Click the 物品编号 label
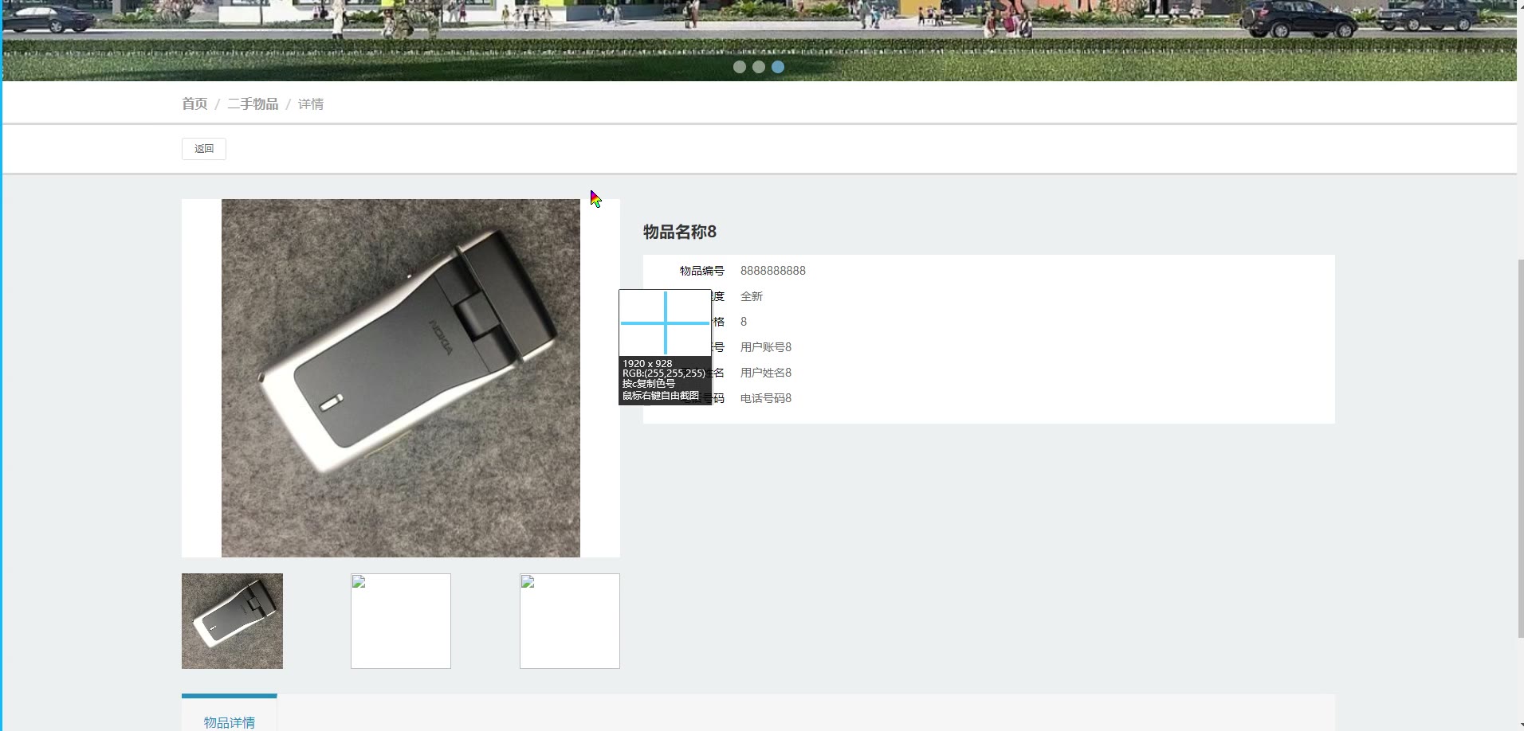 click(x=702, y=271)
